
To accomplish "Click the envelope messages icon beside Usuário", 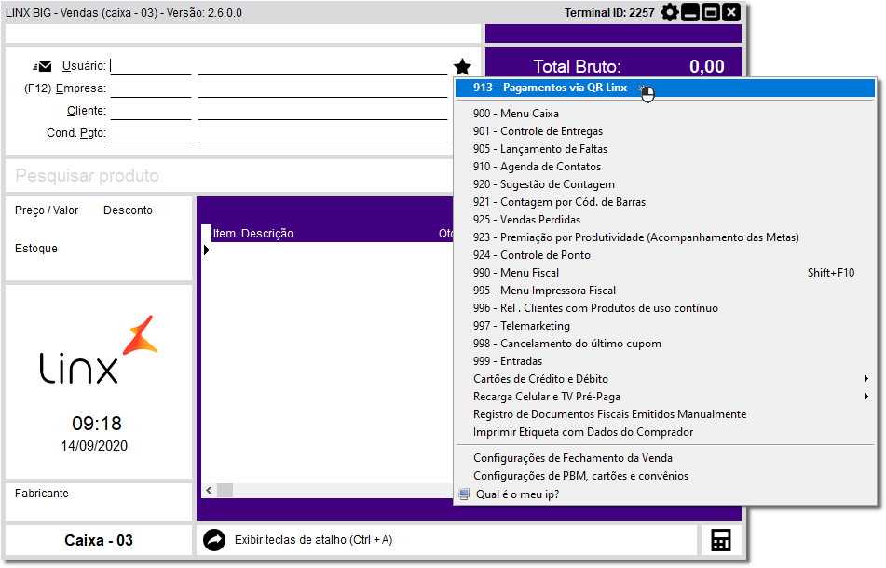I will click(x=42, y=67).
